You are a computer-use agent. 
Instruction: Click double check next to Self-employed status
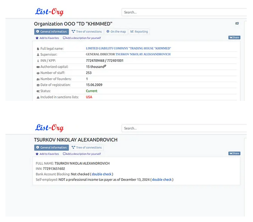[162, 180]
